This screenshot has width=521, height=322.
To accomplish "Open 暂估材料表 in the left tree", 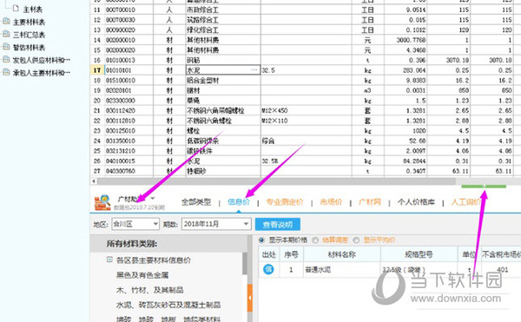I will tap(29, 48).
